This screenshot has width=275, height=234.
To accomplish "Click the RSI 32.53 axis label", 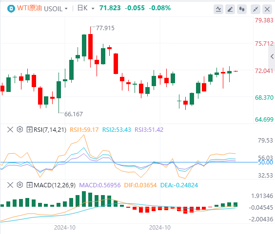I will click(x=265, y=175).
